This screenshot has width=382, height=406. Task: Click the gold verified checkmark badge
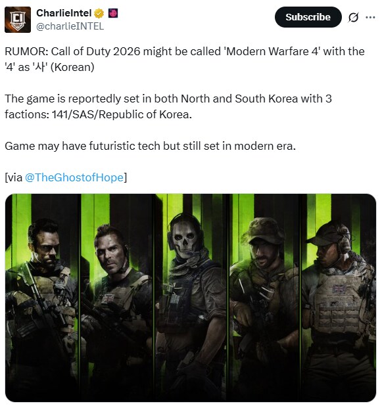(99, 13)
